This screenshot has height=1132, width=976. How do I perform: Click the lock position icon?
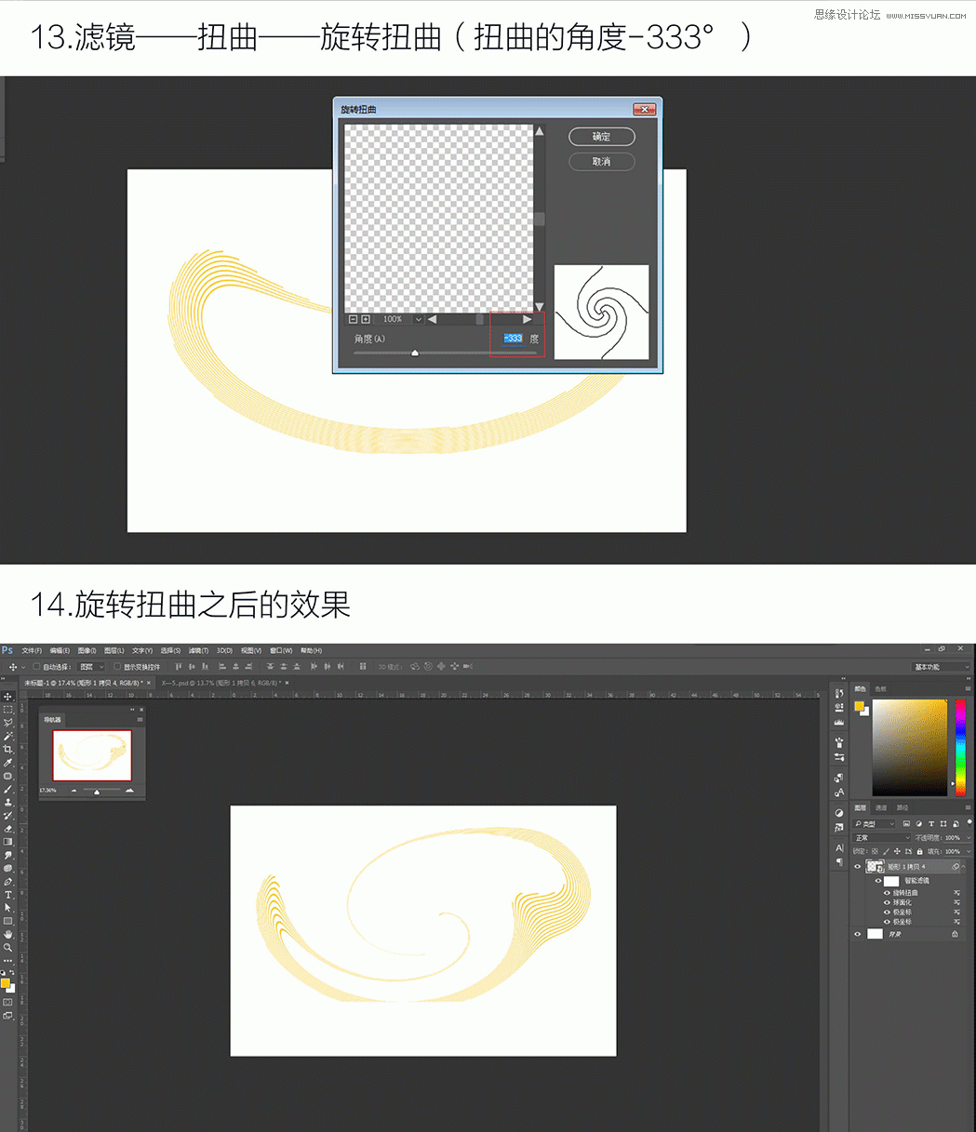(x=897, y=851)
